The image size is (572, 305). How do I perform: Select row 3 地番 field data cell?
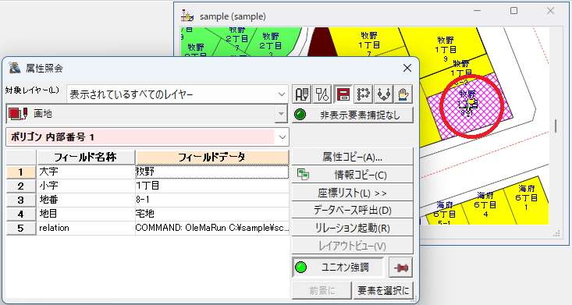pyautogui.click(x=212, y=200)
